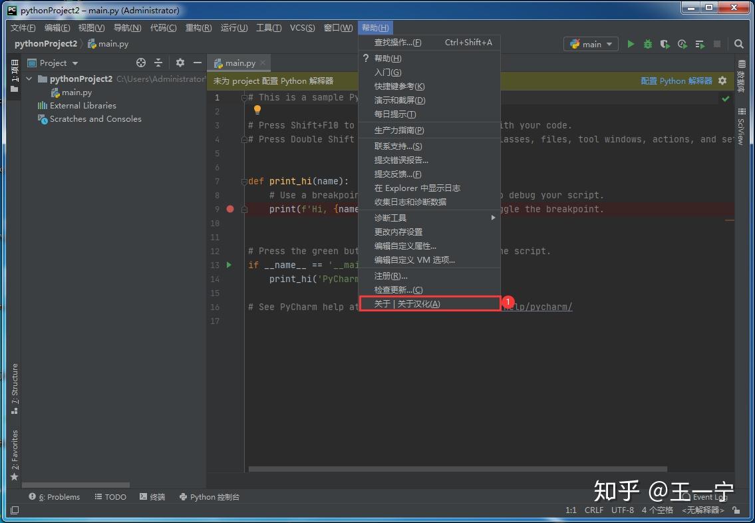Click the yellow light bulb intention icon
This screenshot has height=523, width=755.
(x=257, y=110)
